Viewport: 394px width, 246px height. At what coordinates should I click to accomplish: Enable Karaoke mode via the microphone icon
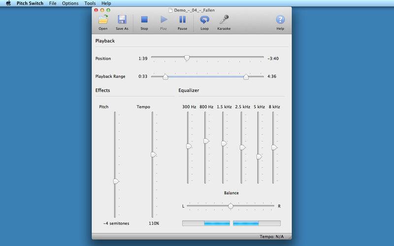click(224, 20)
